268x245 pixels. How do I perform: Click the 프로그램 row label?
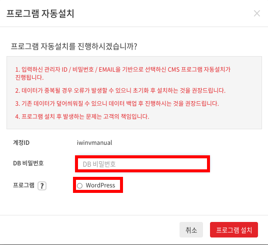(x=24, y=185)
